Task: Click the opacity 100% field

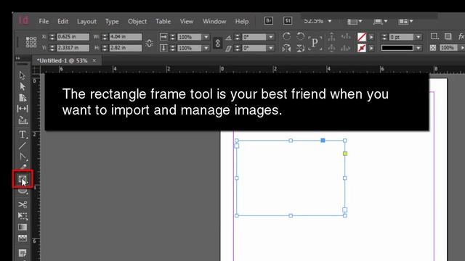Action: (448, 48)
